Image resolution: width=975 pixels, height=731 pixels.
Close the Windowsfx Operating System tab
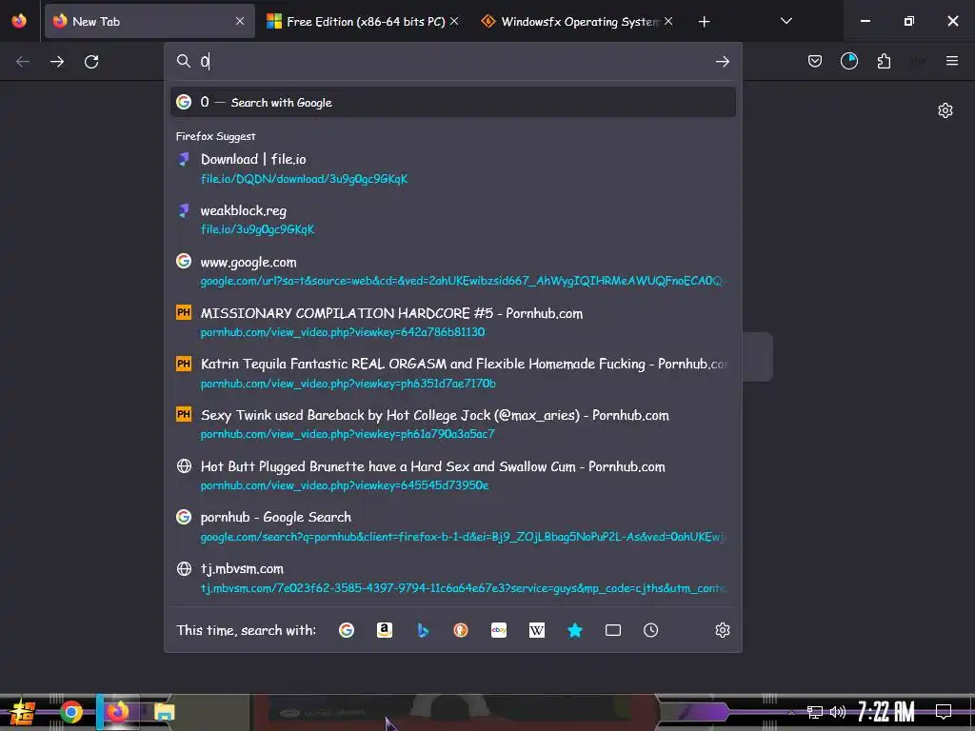pos(667,21)
